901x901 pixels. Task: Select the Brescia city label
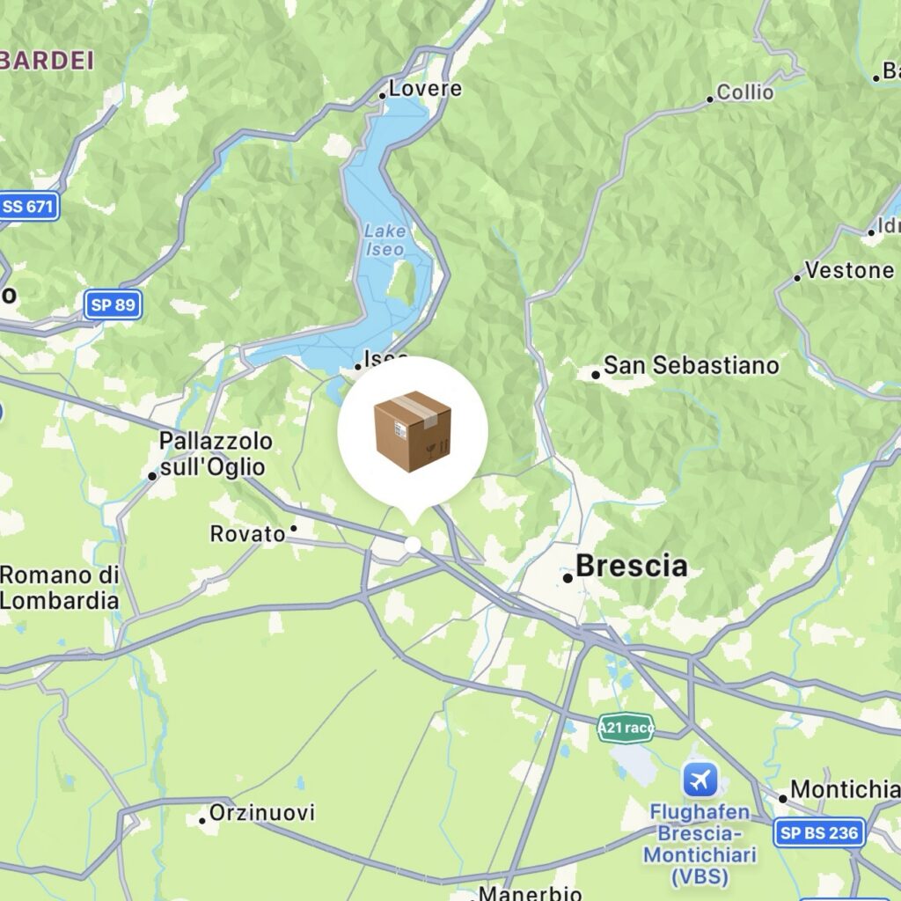click(631, 566)
